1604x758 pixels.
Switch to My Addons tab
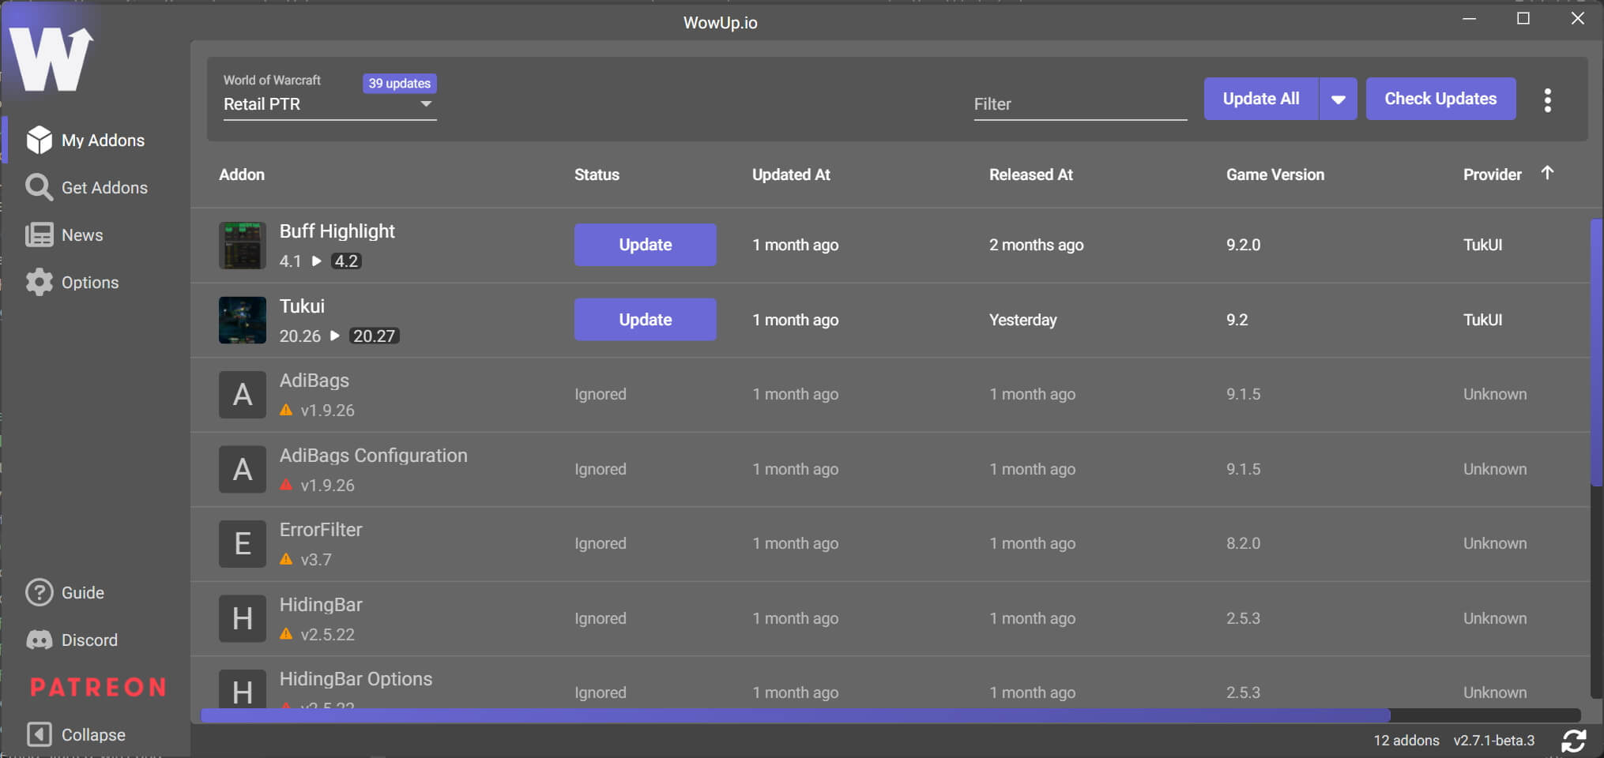click(x=95, y=141)
